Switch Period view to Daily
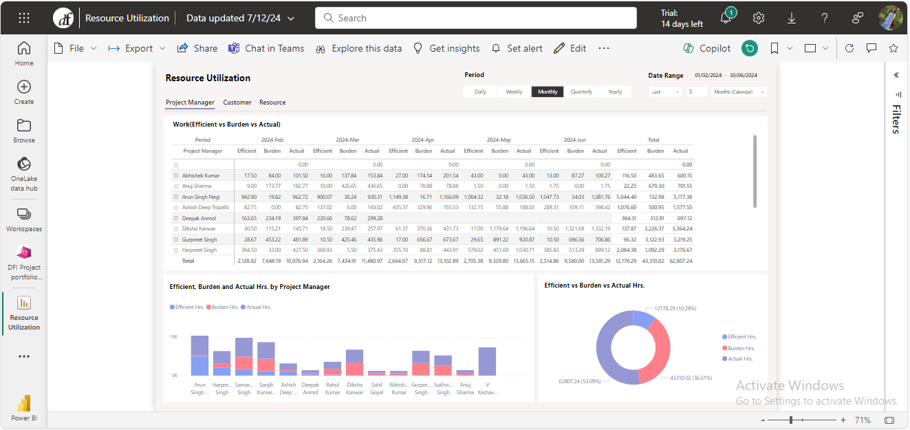Viewport: 910px width, 430px height. point(479,91)
